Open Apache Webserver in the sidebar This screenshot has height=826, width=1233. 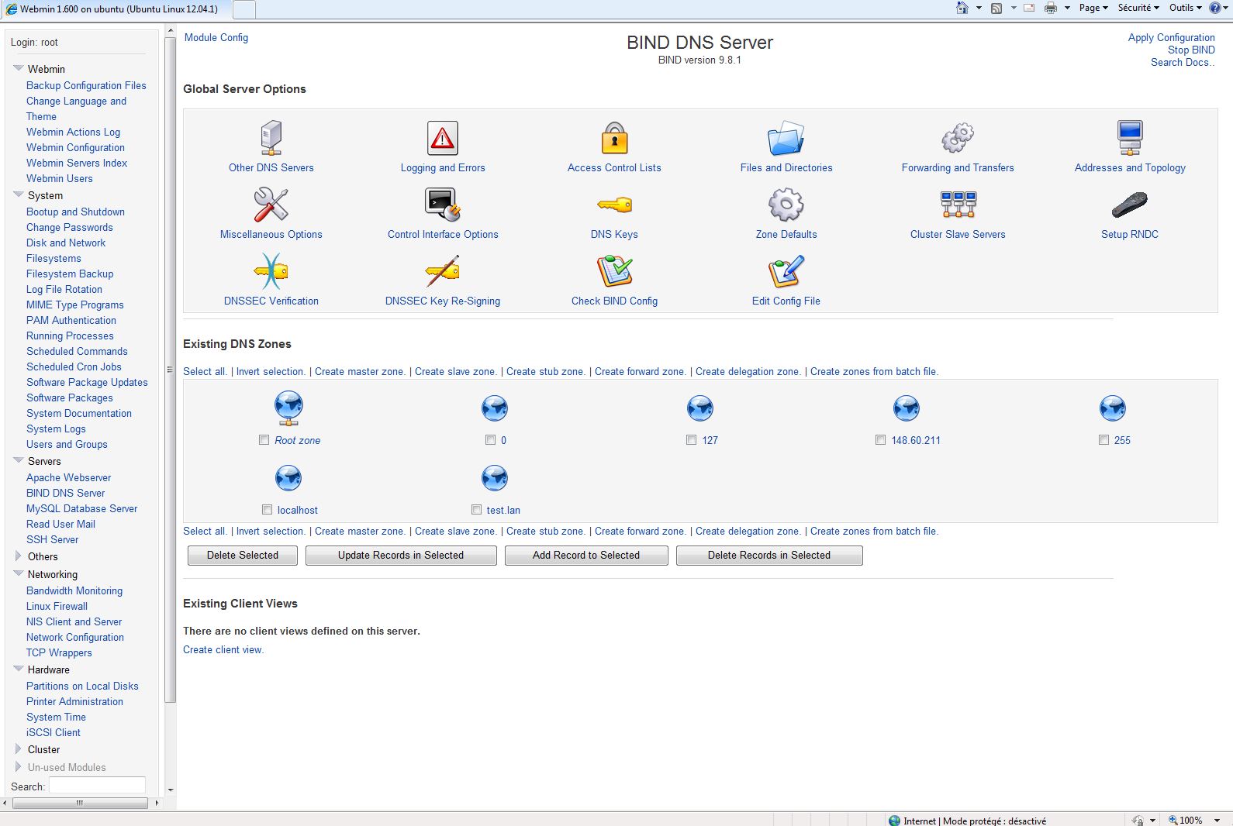[x=68, y=477]
